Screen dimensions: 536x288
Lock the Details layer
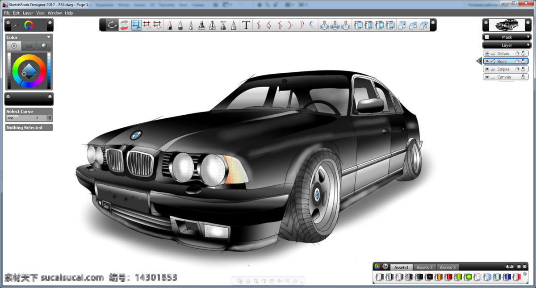523,54
